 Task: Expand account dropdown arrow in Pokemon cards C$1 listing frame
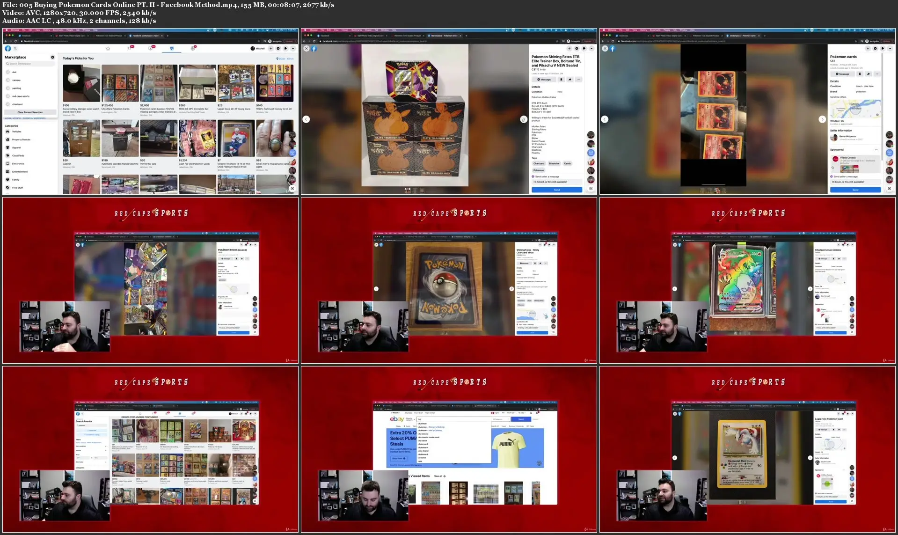pyautogui.click(x=890, y=49)
